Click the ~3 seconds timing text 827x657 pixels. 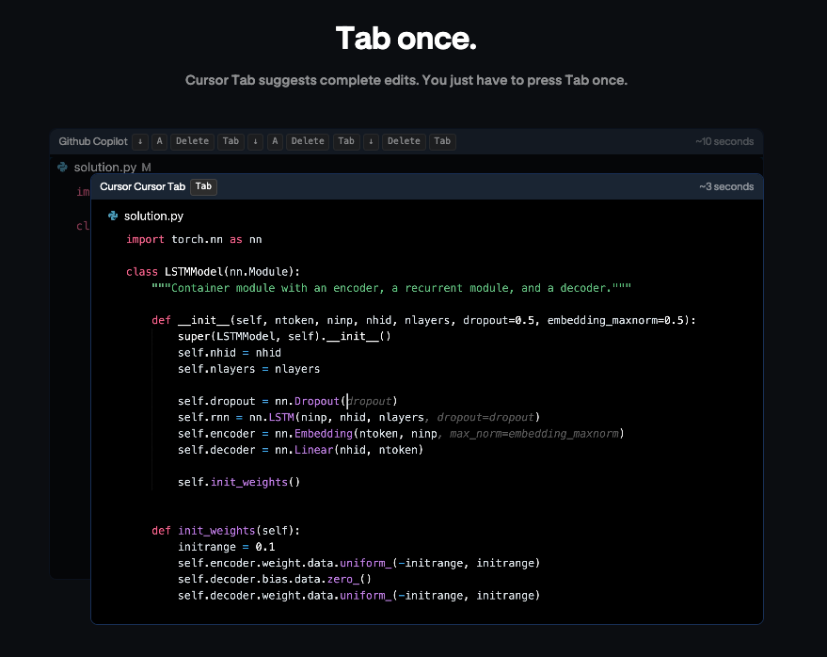726,186
